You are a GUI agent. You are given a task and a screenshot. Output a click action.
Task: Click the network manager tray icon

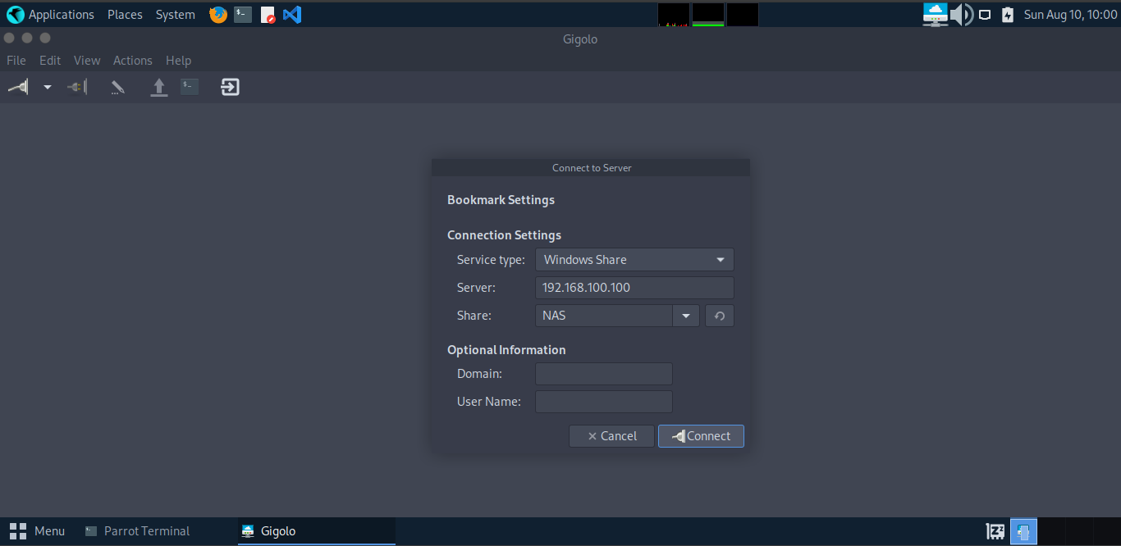[x=935, y=14]
